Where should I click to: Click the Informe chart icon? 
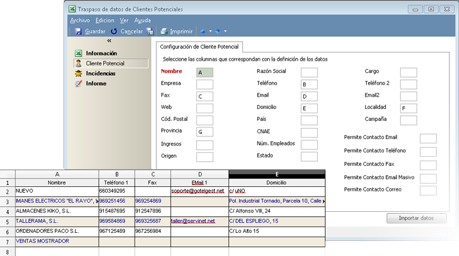78,84
